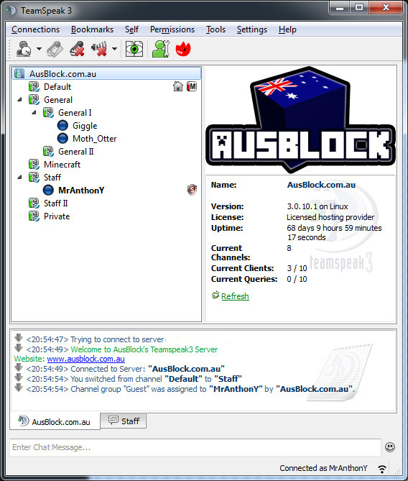Click the channel icon beside Private
Screen dimensions: 408x481
coord(34,216)
